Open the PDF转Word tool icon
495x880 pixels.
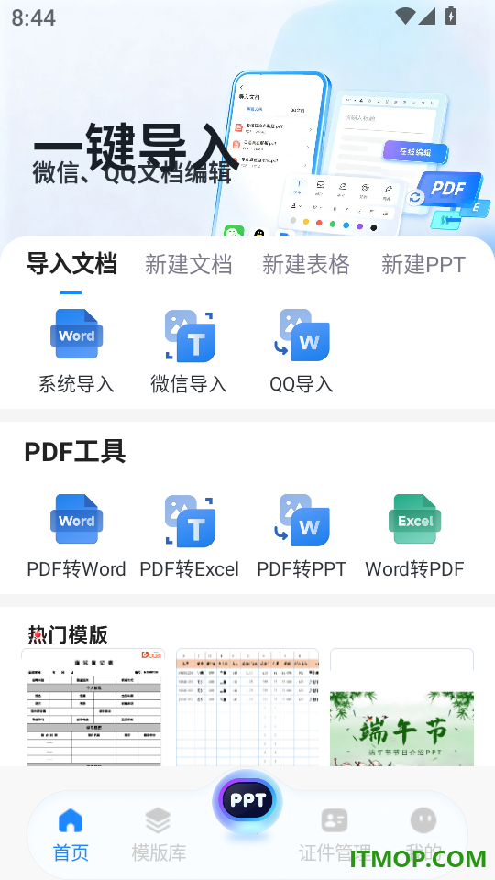(76, 519)
